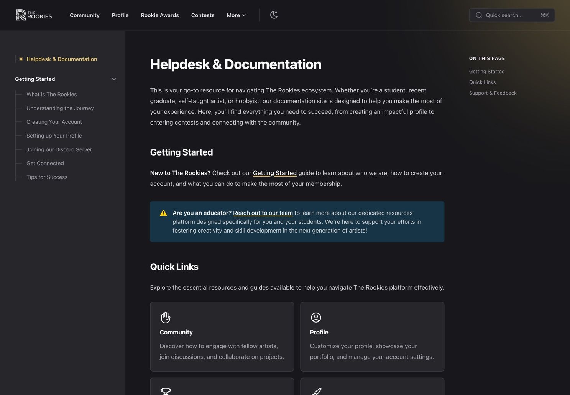Viewport: 570px width, 395px height.
Task: Follow the Getting Started guide link
Action: [x=275, y=173]
